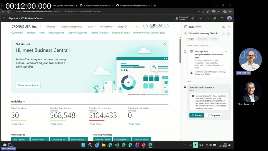Go back from Task #0012
This screenshot has width=268, height=151.
pos(186,33)
